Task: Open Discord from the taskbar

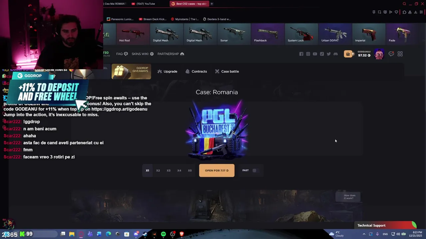Action: tap(136, 234)
